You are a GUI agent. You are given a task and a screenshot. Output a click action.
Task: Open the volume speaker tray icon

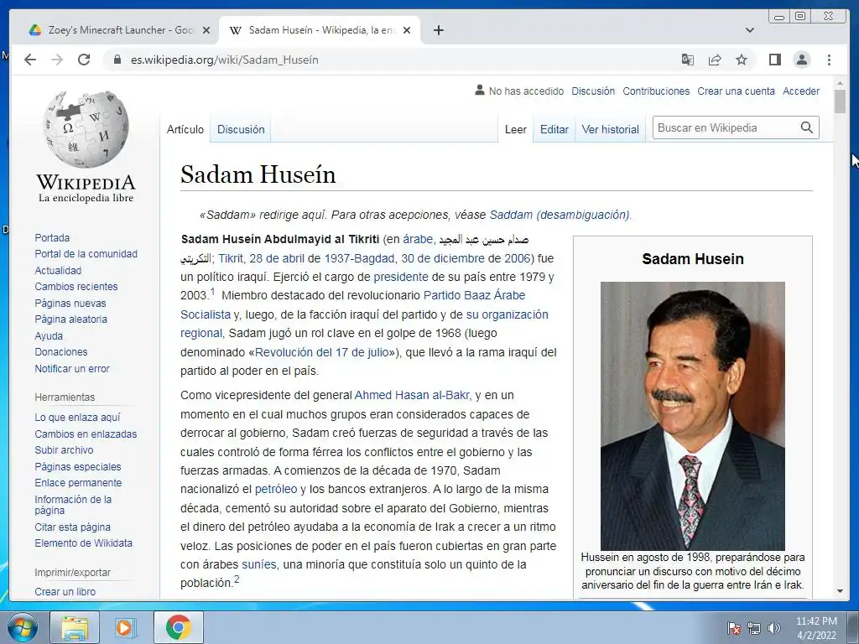[x=774, y=628]
